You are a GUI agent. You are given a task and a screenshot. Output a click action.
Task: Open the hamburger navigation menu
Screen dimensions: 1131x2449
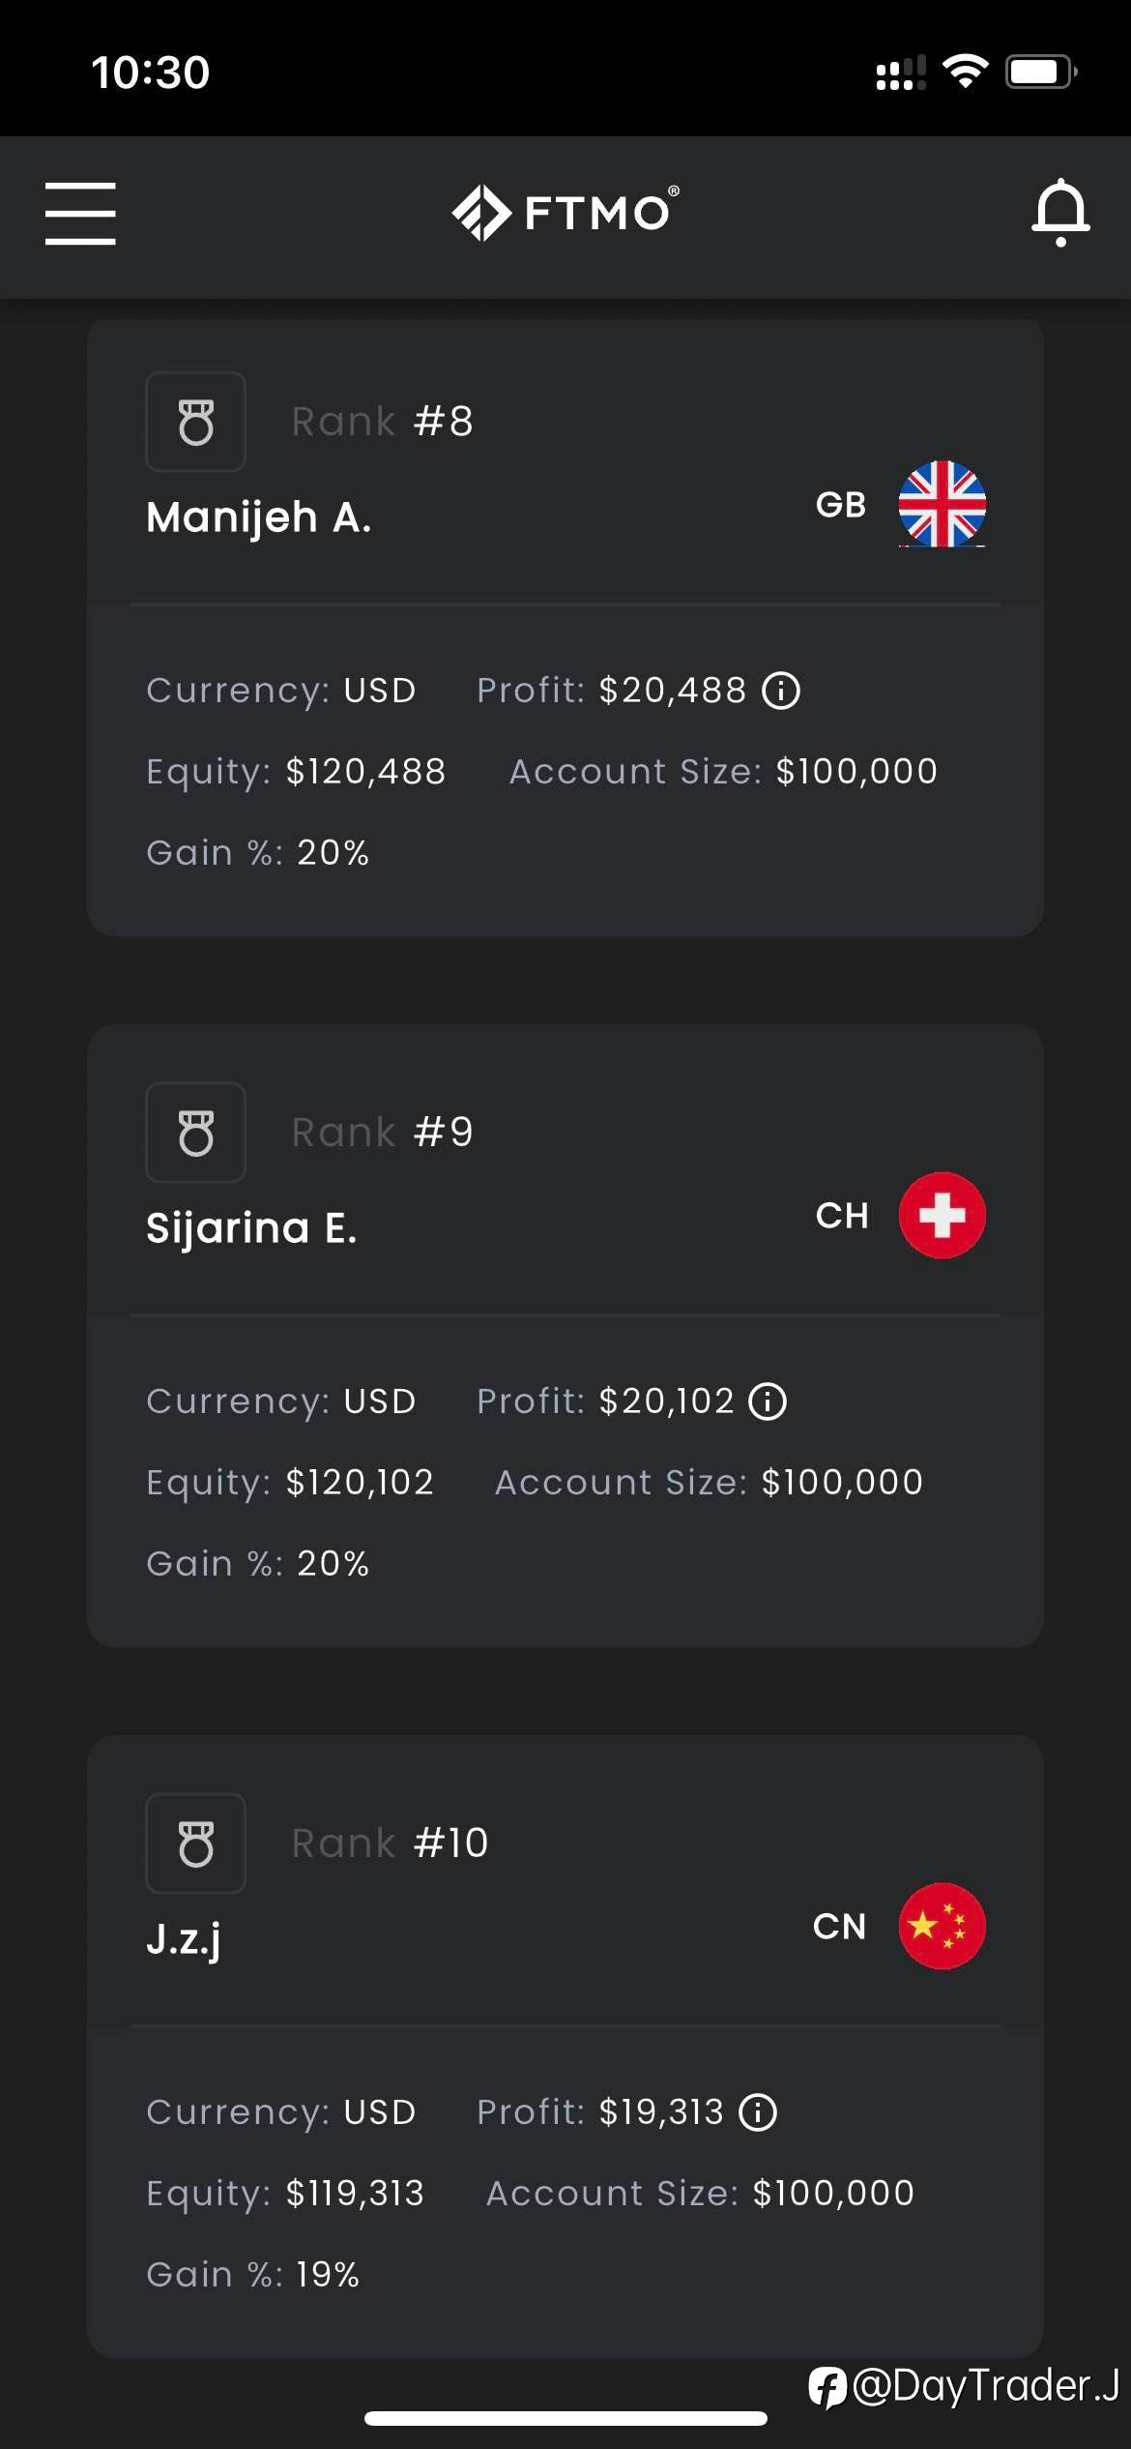pyautogui.click(x=80, y=213)
